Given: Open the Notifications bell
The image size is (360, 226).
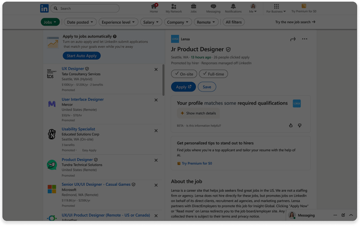Looking at the screenshot, I should click(233, 8).
